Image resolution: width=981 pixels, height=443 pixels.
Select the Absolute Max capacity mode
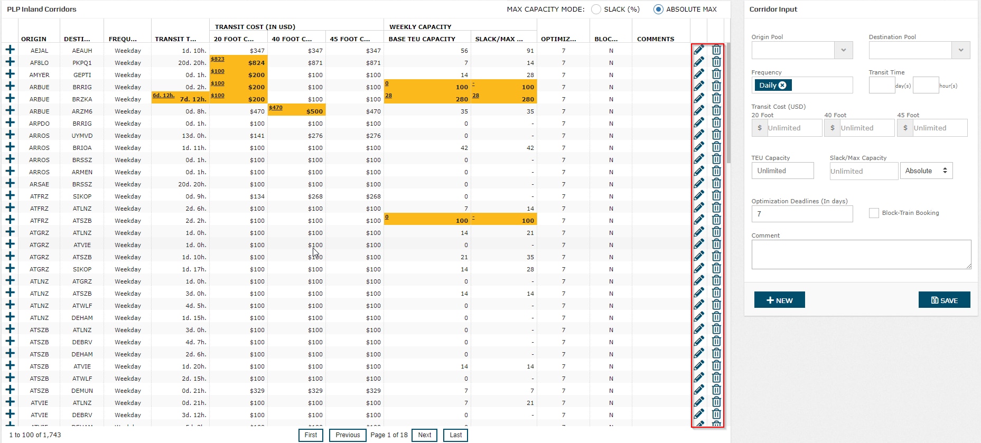[658, 10]
